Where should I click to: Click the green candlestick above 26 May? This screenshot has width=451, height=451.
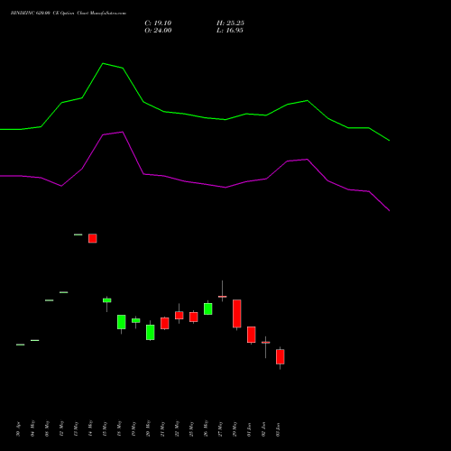pyautogui.click(x=208, y=308)
